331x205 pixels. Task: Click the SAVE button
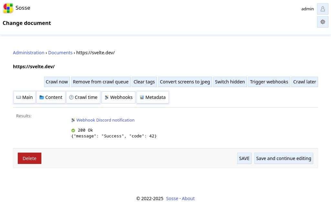point(244,158)
